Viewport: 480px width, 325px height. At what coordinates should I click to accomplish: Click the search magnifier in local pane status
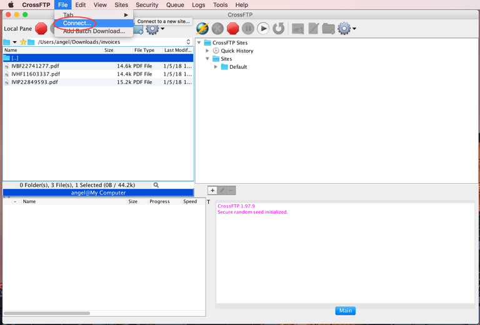point(156,185)
